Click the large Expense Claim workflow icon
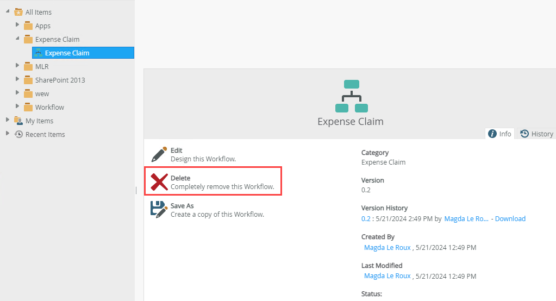556x301 pixels. [352, 96]
